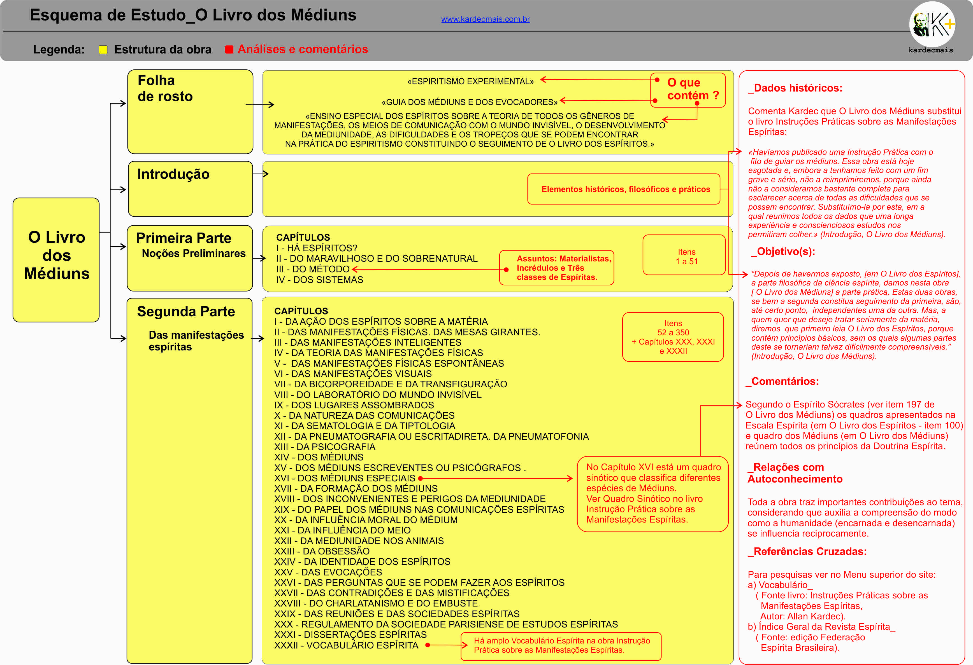
Task: Click "XXXII - VOCABULÁRIO ESPÍRITA"
Action: tap(346, 645)
